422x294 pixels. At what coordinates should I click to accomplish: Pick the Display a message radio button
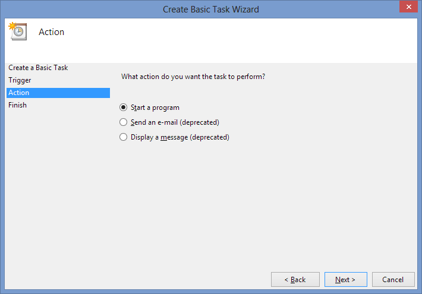pyautogui.click(x=124, y=137)
